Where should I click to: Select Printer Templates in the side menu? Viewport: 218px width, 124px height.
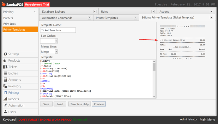click(x=20, y=29)
